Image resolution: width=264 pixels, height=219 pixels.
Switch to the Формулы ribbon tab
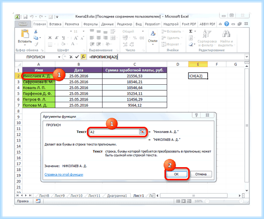[91, 24]
